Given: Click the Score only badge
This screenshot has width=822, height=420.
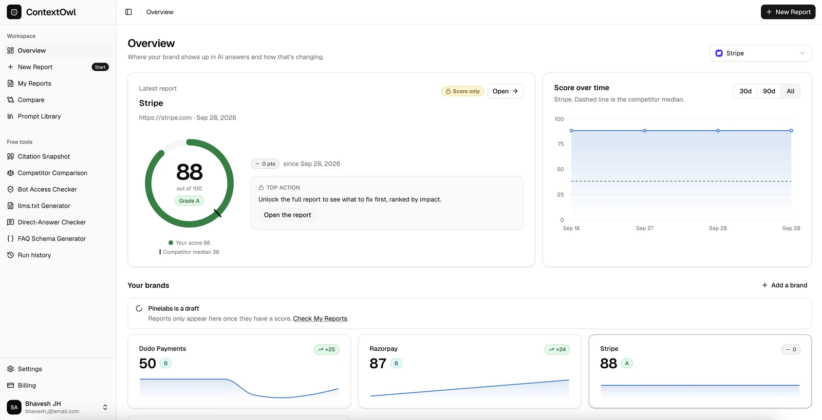Looking at the screenshot, I should [x=462, y=91].
